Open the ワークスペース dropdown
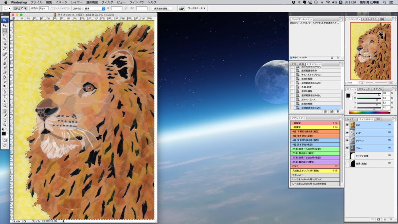398x224 pixels. 197,8
